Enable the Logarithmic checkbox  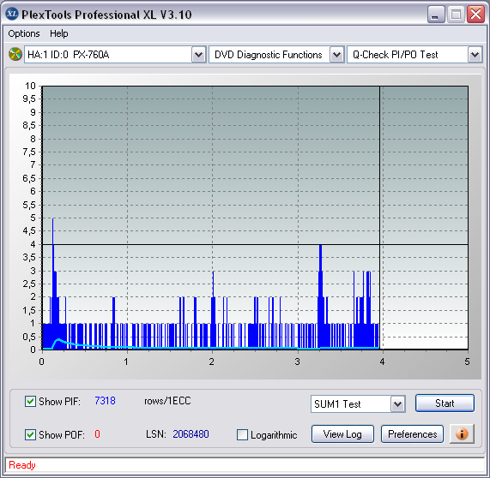tap(242, 434)
